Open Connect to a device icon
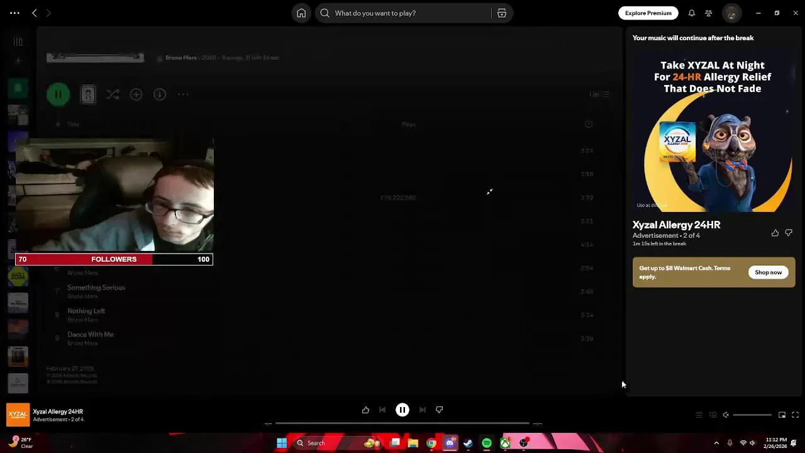The image size is (805, 453). [x=713, y=415]
